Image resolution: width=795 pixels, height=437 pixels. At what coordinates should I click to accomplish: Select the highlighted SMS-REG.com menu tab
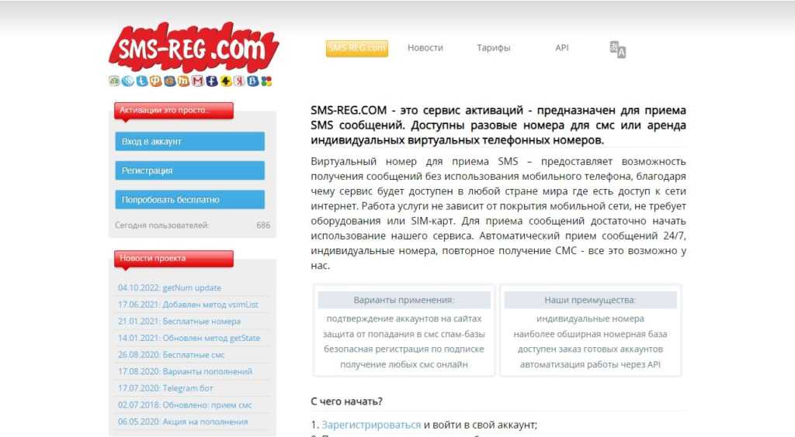357,48
